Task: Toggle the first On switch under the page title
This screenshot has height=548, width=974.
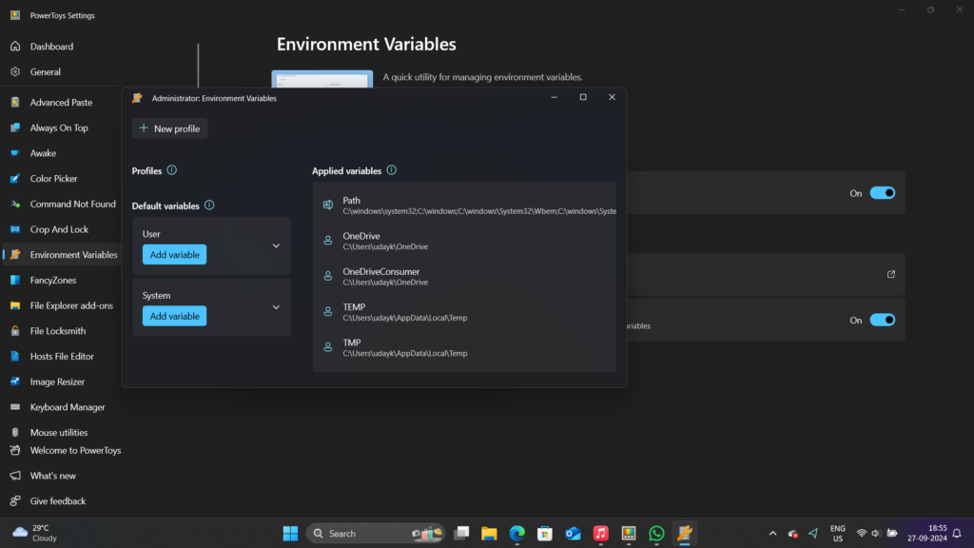Action: (x=882, y=193)
